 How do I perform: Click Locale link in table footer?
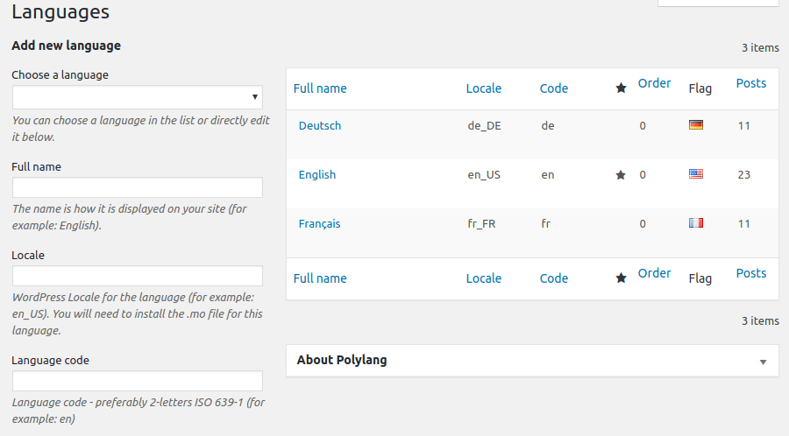pos(484,278)
